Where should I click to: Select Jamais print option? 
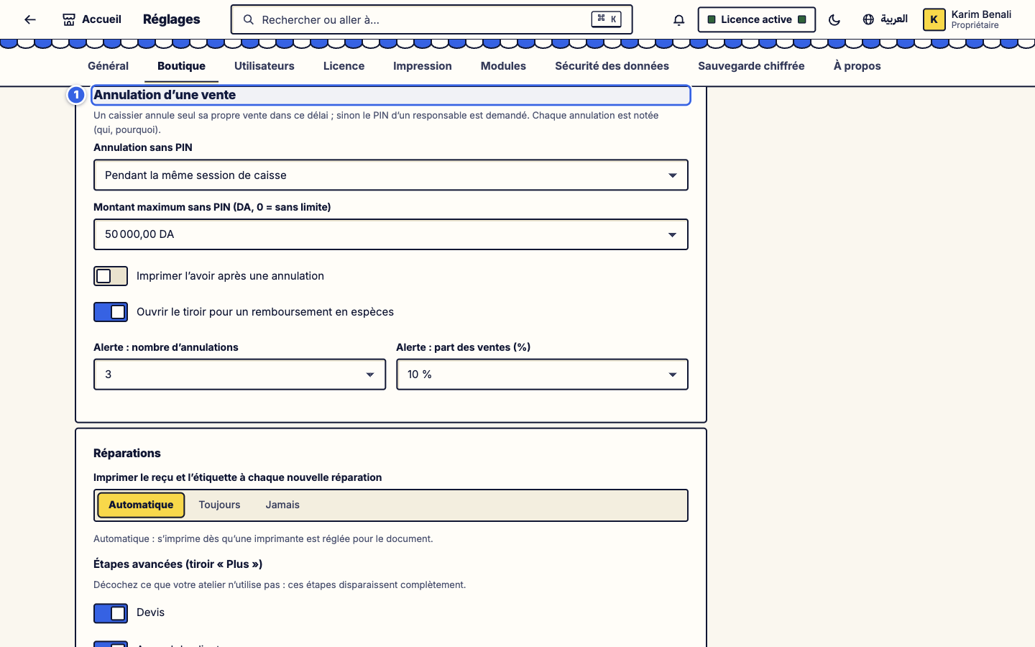point(282,505)
